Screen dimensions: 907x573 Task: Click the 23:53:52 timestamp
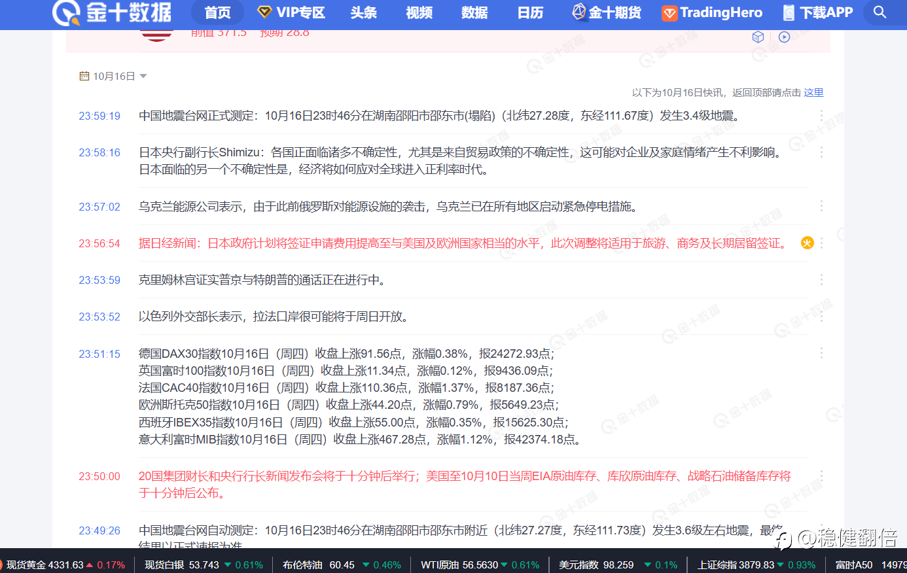pos(99,317)
